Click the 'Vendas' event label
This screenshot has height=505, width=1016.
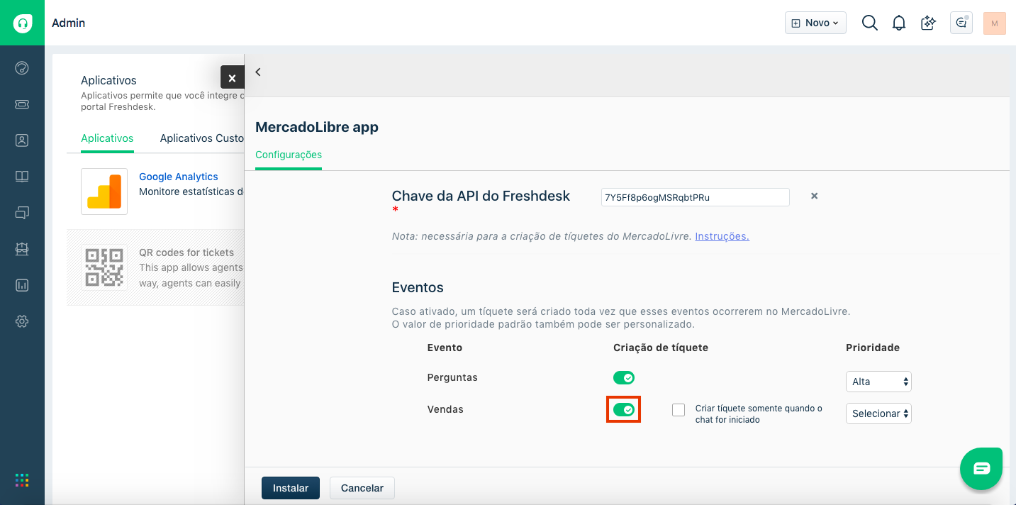(445, 409)
